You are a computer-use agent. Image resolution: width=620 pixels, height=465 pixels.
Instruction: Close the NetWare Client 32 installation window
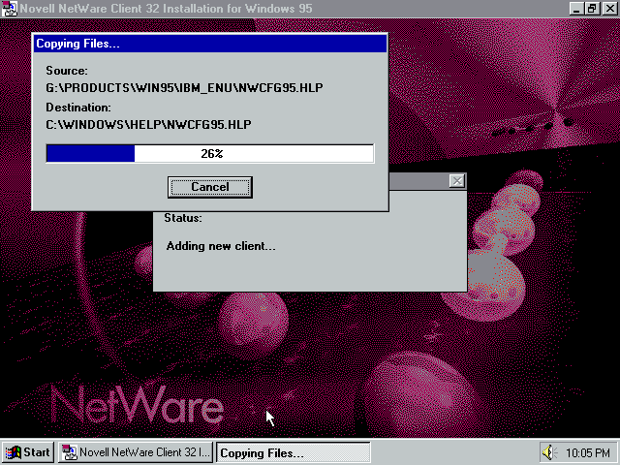coord(609,9)
